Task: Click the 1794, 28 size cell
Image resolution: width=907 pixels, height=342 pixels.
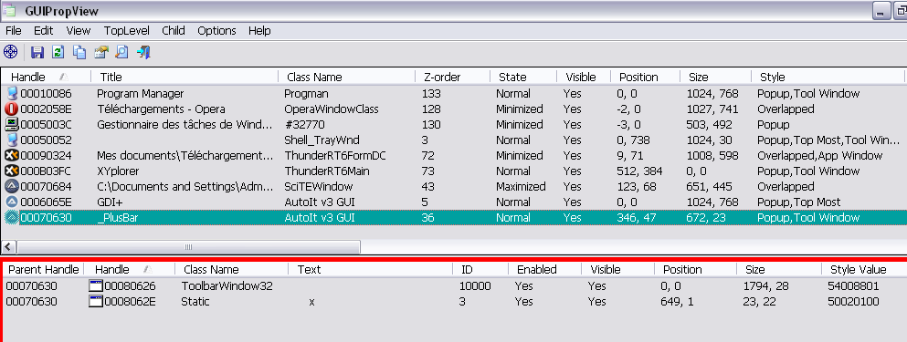Action: click(765, 285)
